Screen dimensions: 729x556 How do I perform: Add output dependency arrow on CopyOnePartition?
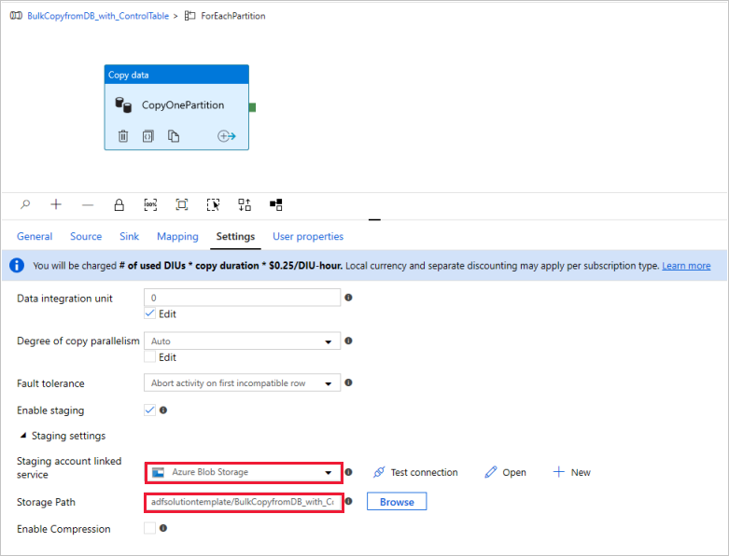[227, 136]
